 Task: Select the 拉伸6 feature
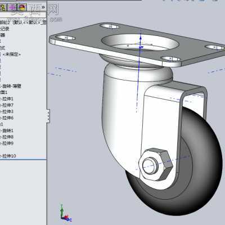point(7,118)
